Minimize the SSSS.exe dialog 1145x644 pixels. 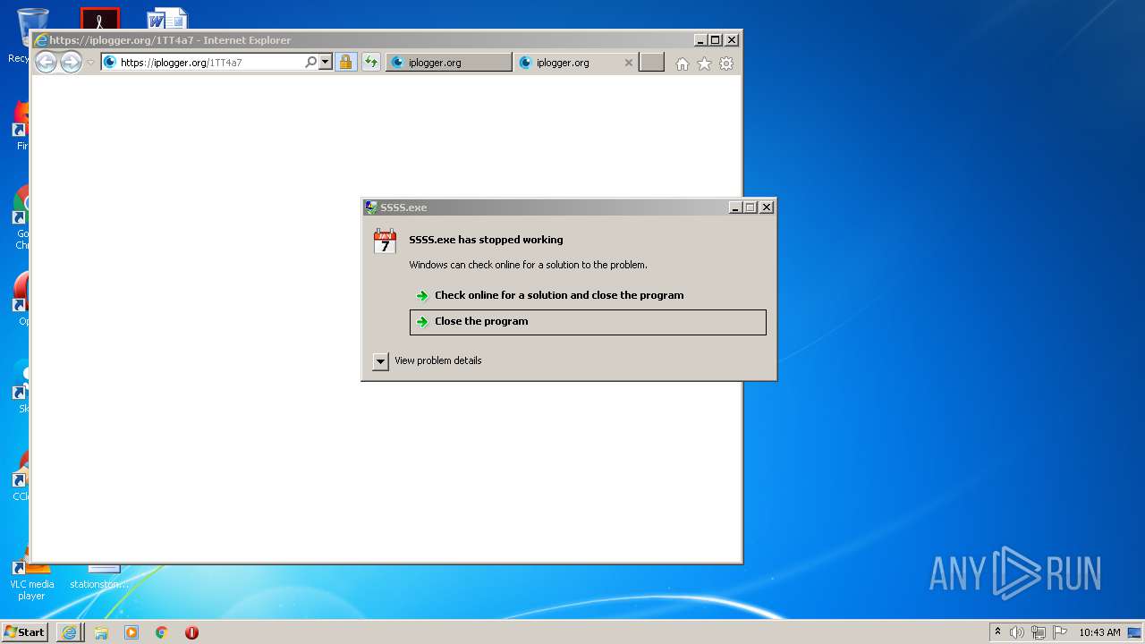tap(735, 208)
